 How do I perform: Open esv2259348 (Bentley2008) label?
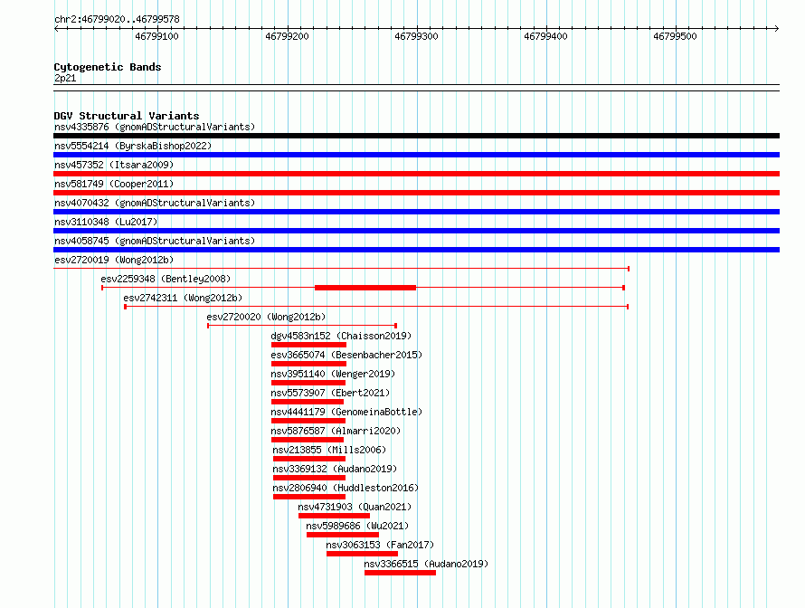166,279
